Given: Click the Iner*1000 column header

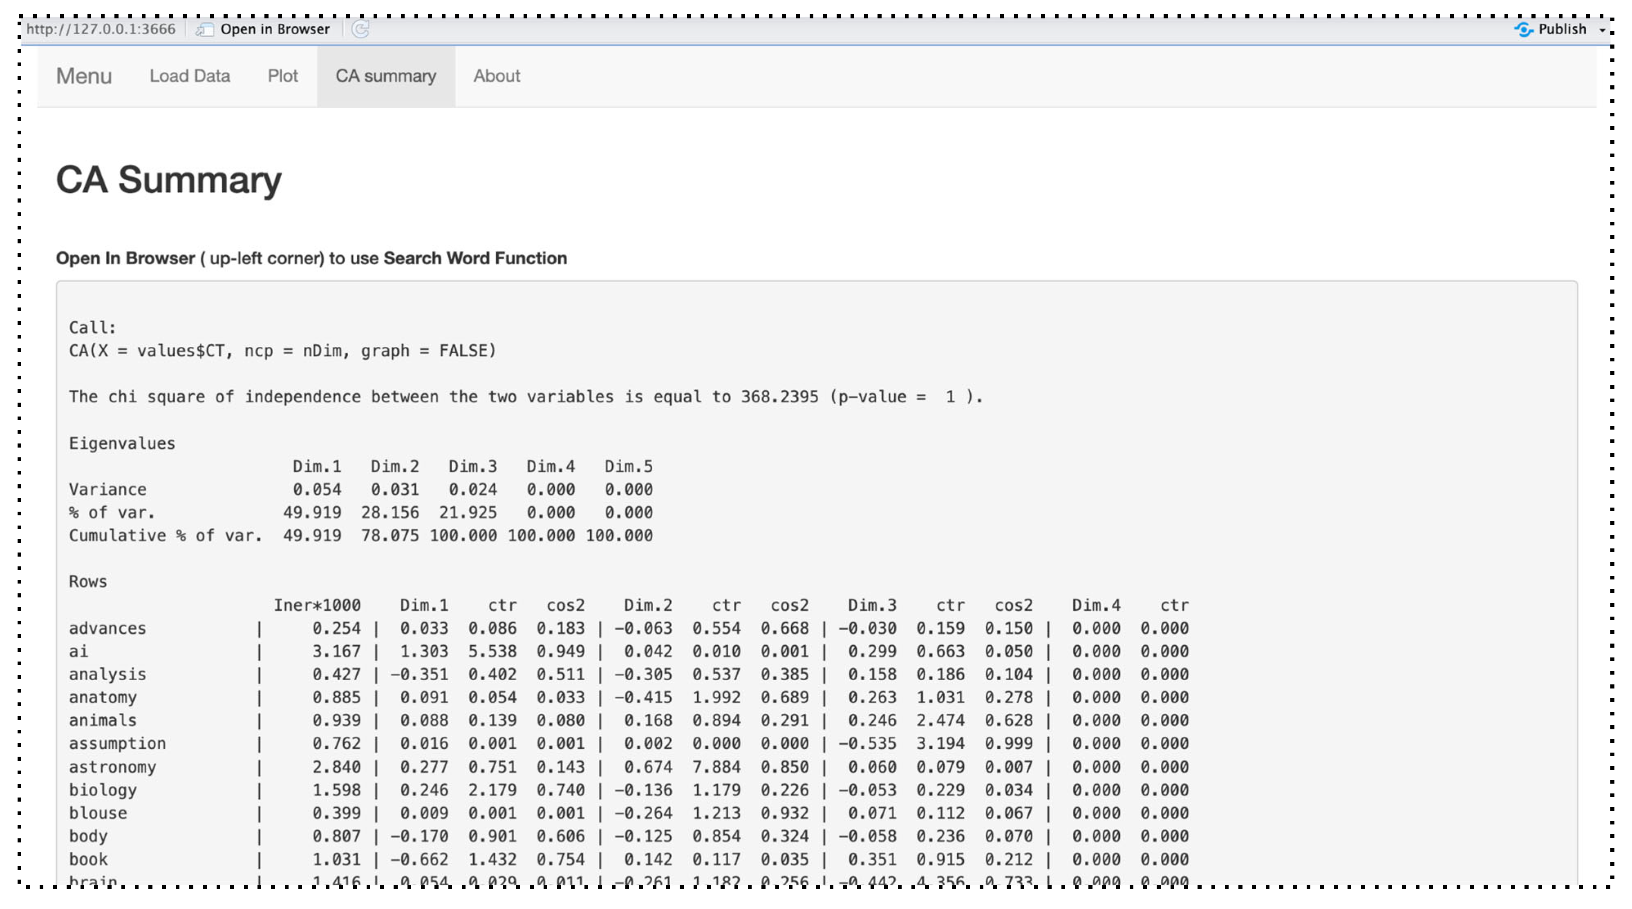Looking at the screenshot, I should click(317, 605).
